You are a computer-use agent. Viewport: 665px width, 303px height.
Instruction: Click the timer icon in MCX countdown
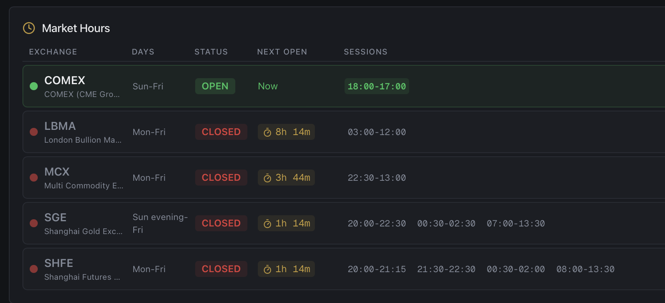tap(267, 177)
